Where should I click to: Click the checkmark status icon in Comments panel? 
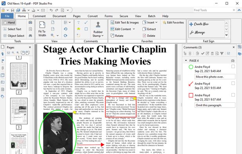(202, 54)
